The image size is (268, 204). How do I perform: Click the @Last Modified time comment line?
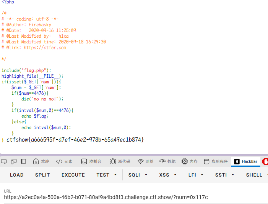54,42
